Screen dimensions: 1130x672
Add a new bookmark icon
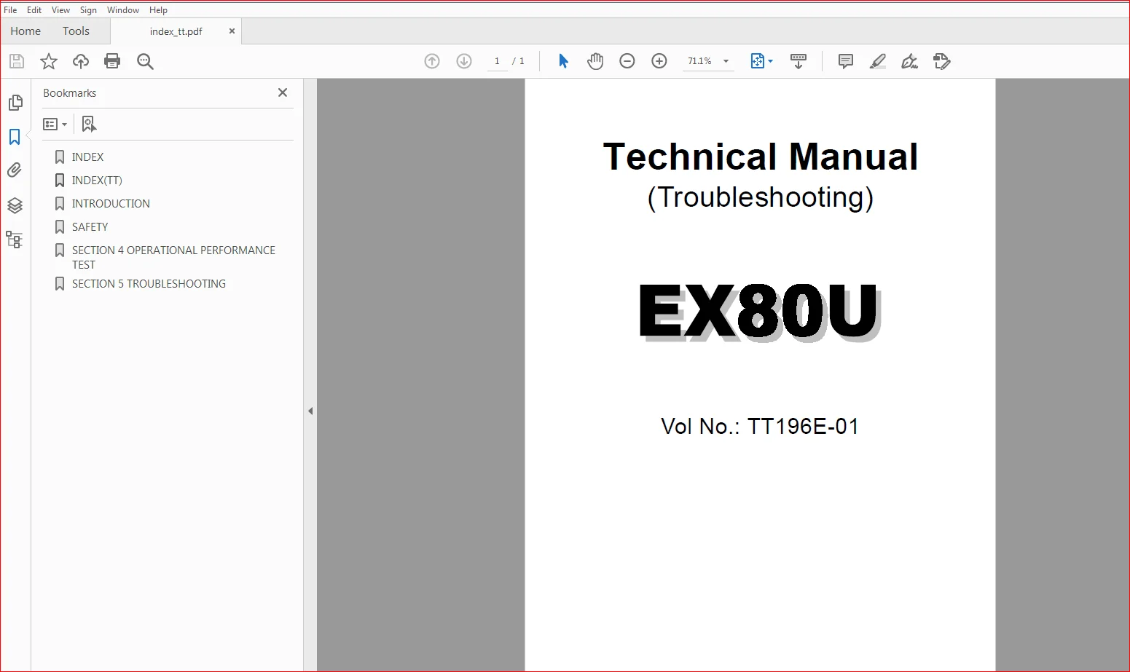point(89,124)
